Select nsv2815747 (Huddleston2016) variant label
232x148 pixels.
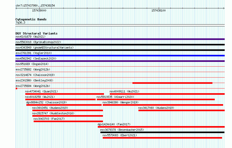tap(53, 113)
